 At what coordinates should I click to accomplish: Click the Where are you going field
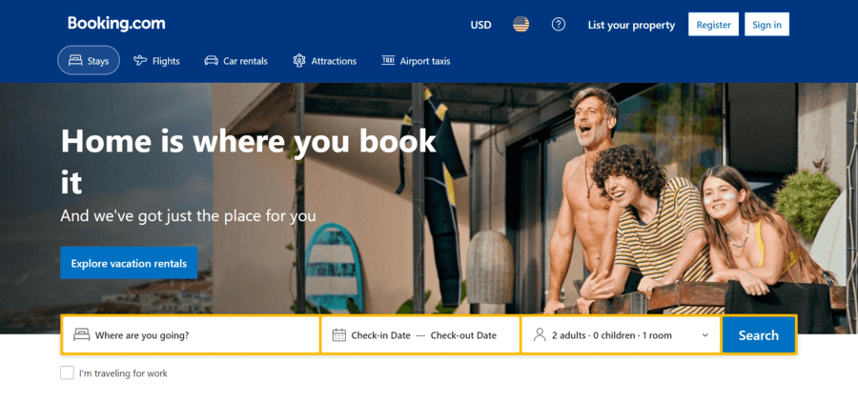pyautogui.click(x=191, y=334)
